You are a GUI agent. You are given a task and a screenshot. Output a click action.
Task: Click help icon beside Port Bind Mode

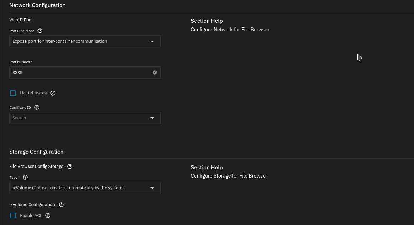click(x=40, y=31)
